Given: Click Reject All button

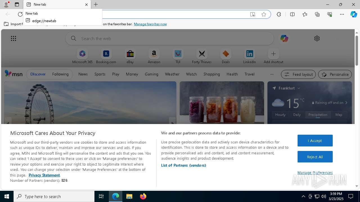Looking at the screenshot, I should pyautogui.click(x=315, y=157).
